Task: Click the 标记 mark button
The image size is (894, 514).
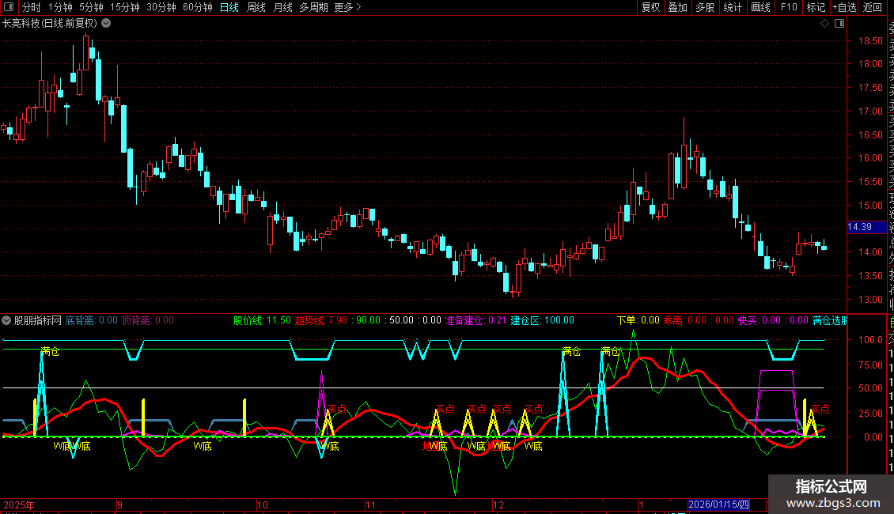Action: pos(816,7)
